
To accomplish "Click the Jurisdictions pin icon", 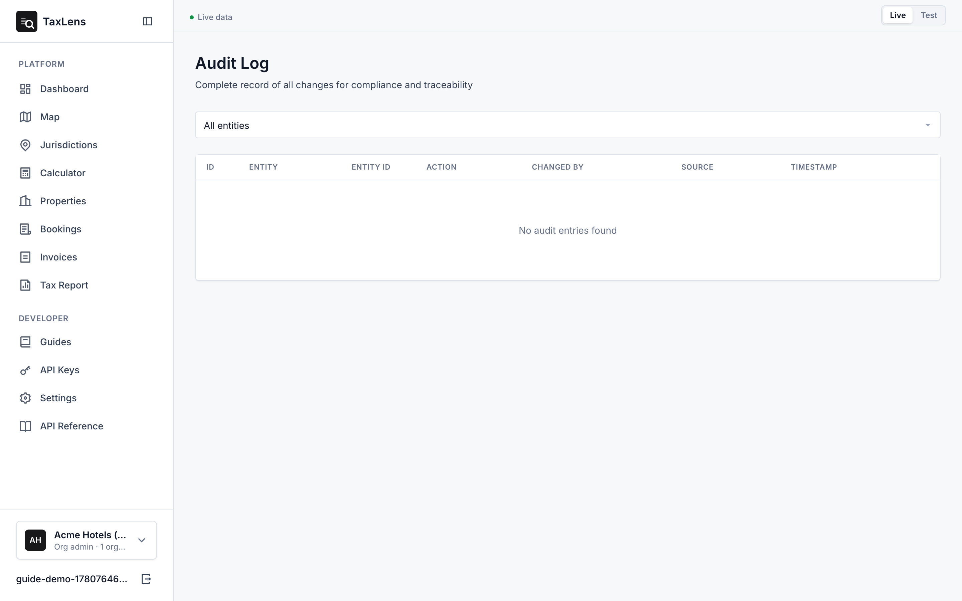I will point(25,145).
